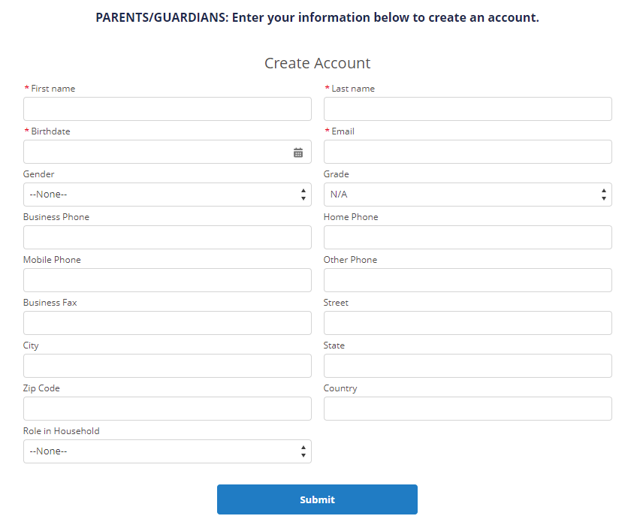This screenshot has width=634, height=525.
Task: Select the Street address field
Action: coord(467,323)
